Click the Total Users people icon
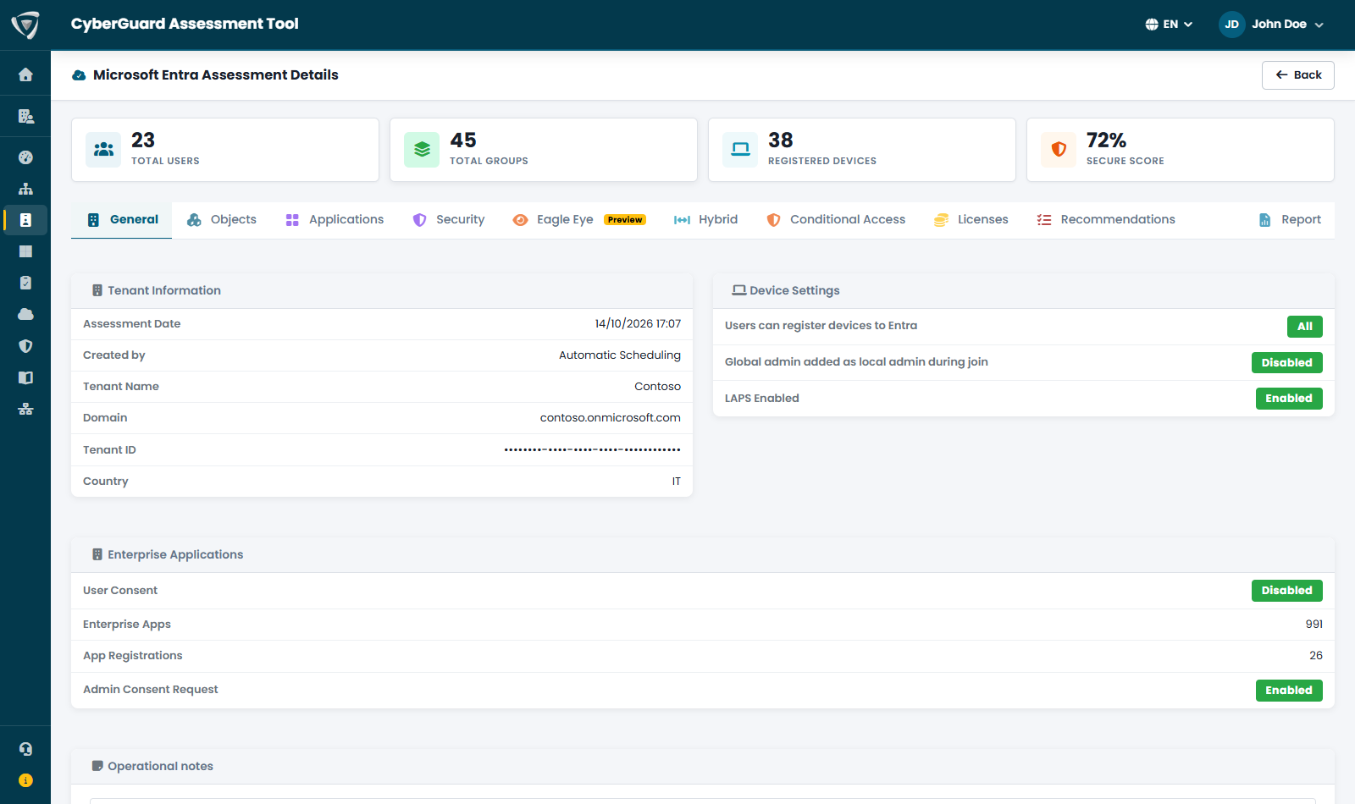Screen dimensions: 1355x804 [103, 150]
